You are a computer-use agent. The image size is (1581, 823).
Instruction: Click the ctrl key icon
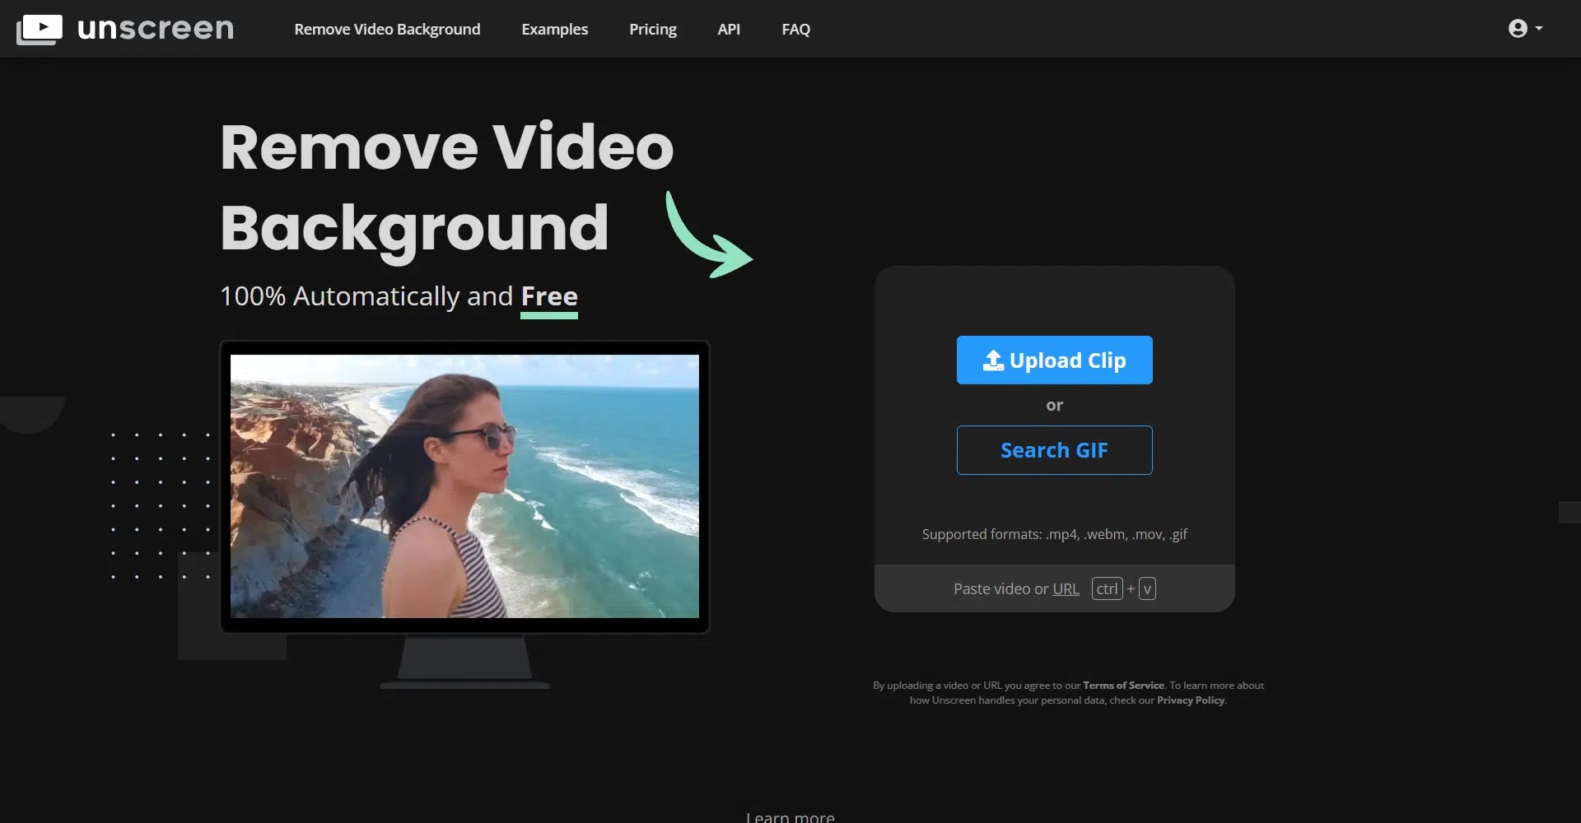coord(1107,589)
